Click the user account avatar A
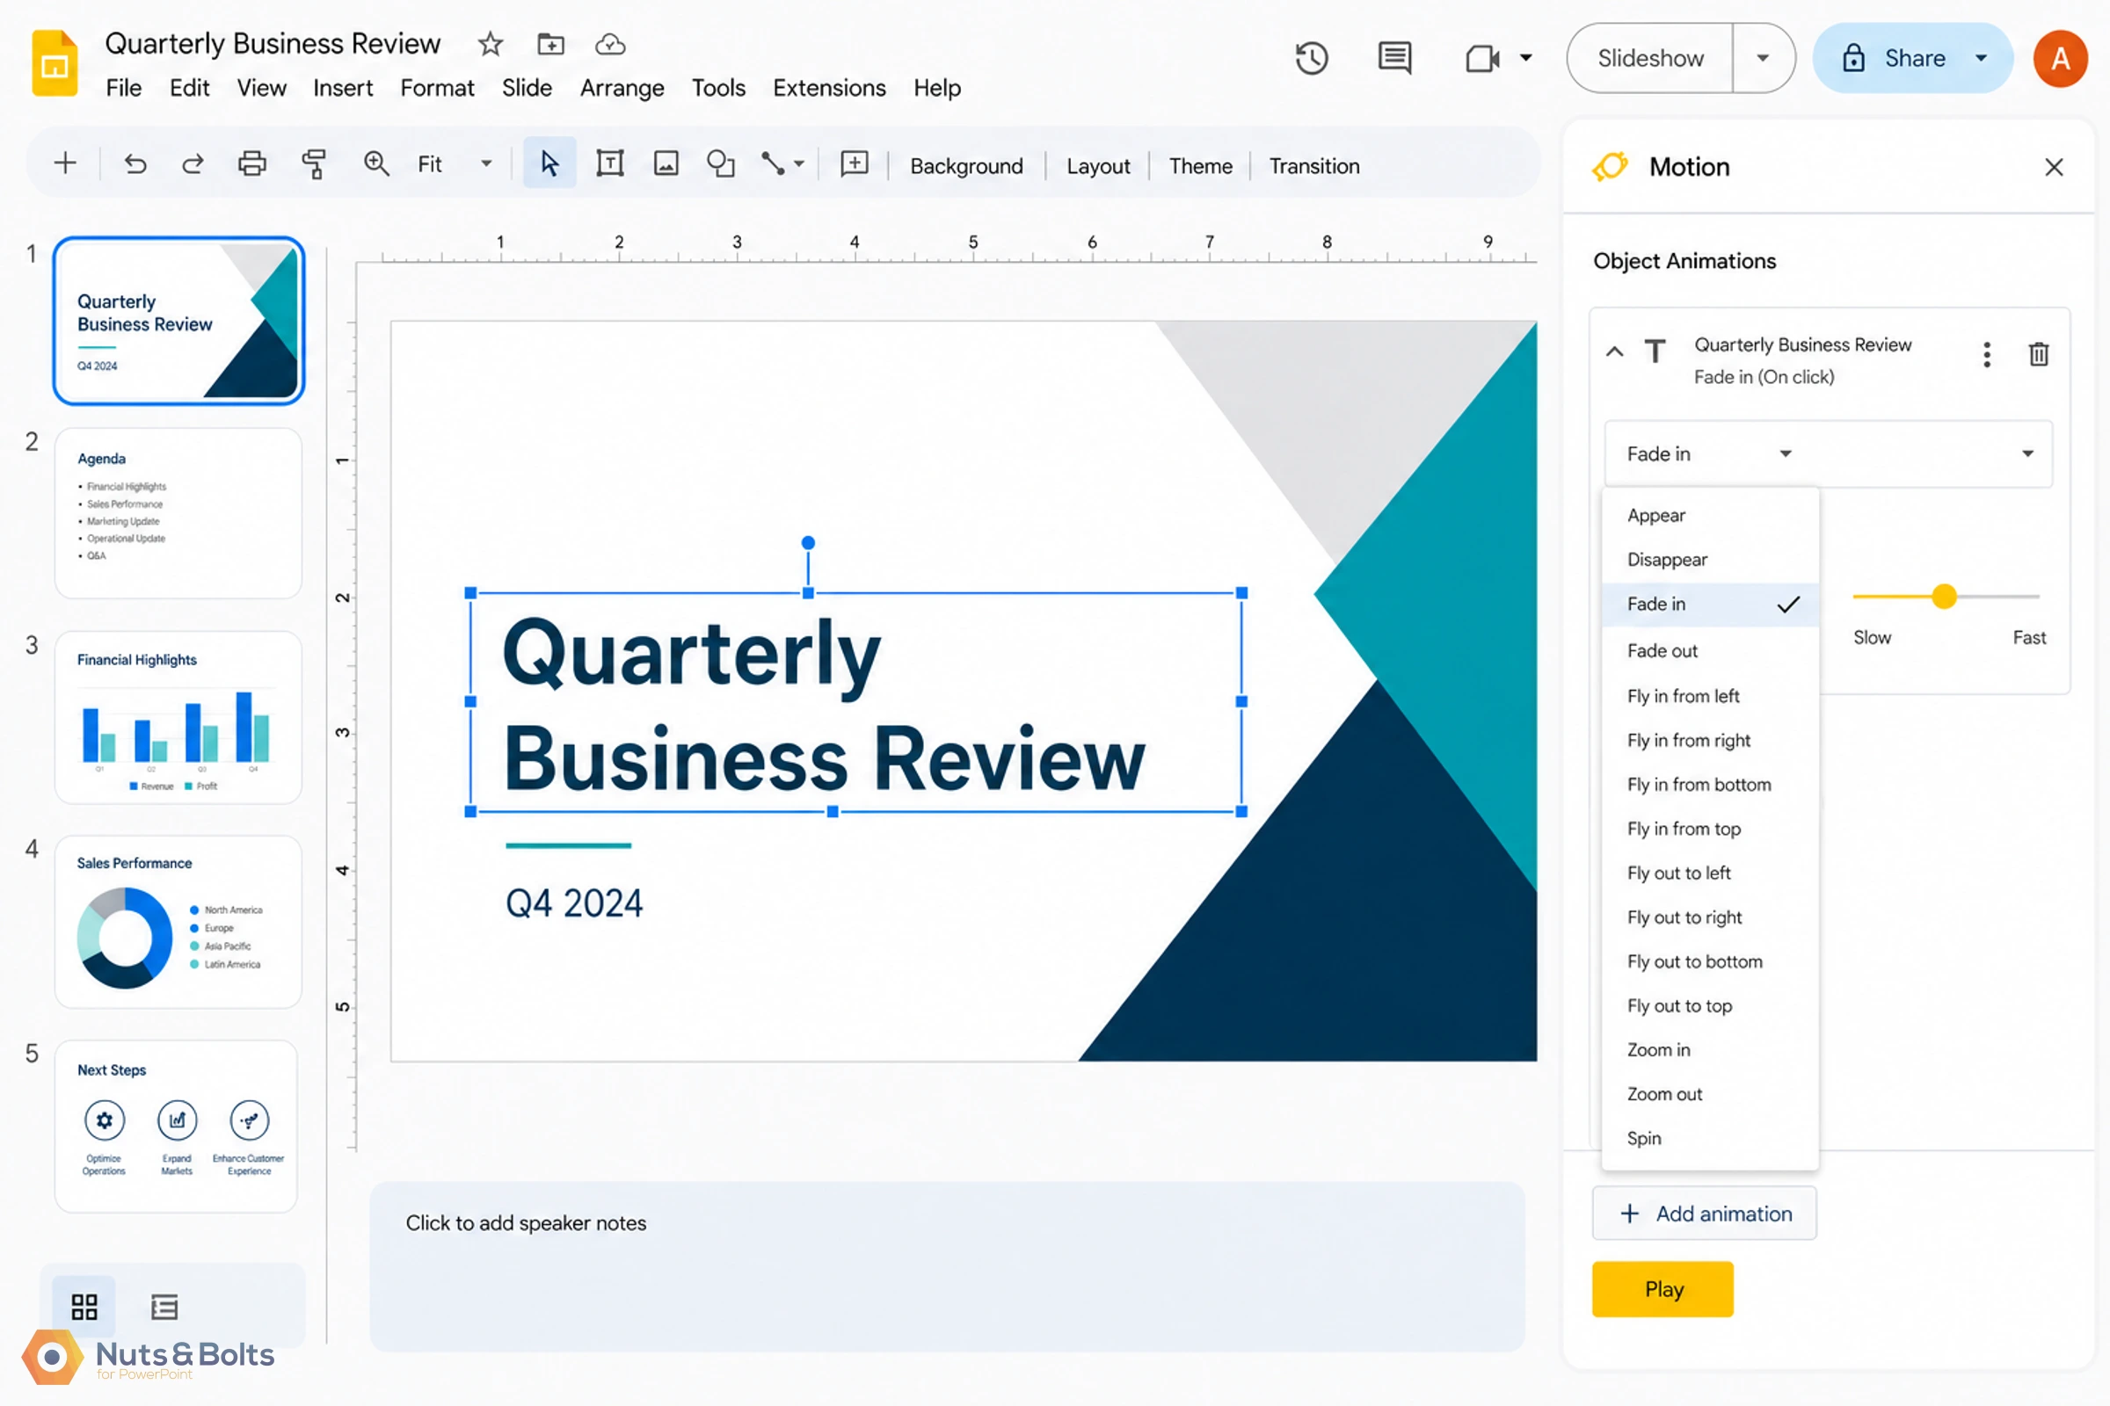 tap(2060, 59)
